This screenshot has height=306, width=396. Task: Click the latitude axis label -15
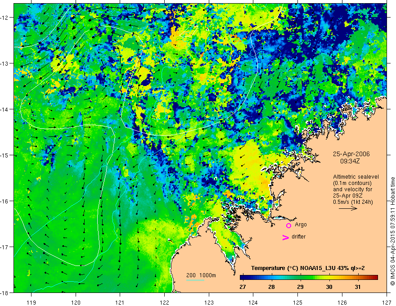[5, 155]
